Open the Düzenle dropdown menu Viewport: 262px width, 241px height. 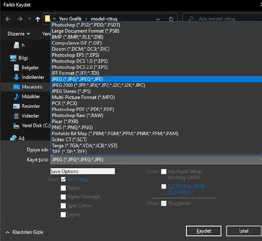19,34
